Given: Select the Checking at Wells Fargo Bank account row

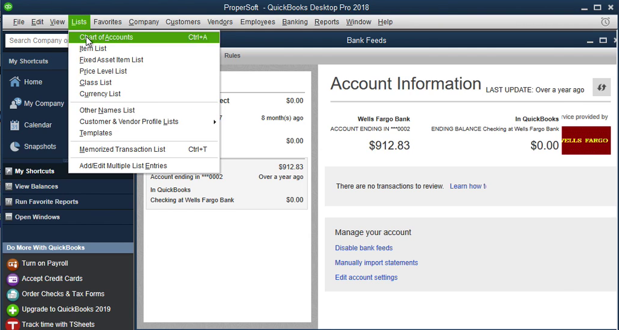Looking at the screenshot, I should 226,184.
